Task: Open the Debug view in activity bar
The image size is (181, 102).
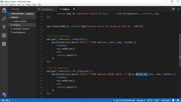Action: (x=4, y=35)
